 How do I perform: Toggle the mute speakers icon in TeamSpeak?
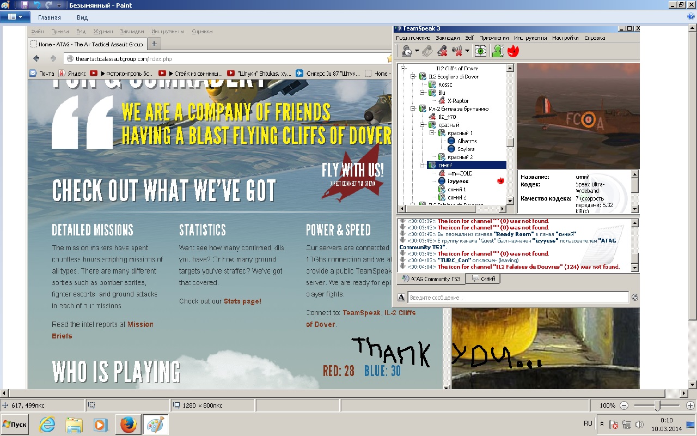point(457,51)
